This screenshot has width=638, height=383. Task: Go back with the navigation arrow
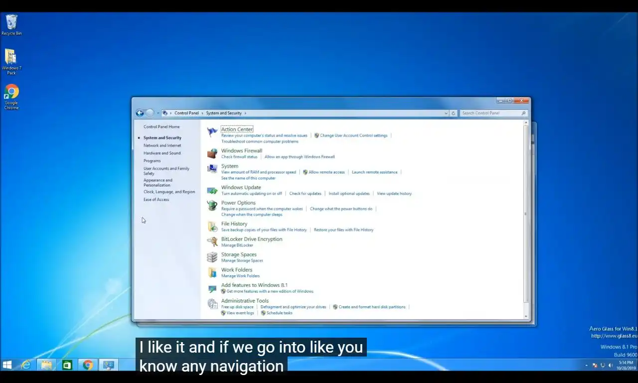140,113
